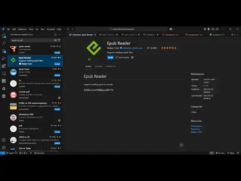The height and width of the screenshot is (181, 241).
Task: Open the Terminal menu
Action: [51, 29]
